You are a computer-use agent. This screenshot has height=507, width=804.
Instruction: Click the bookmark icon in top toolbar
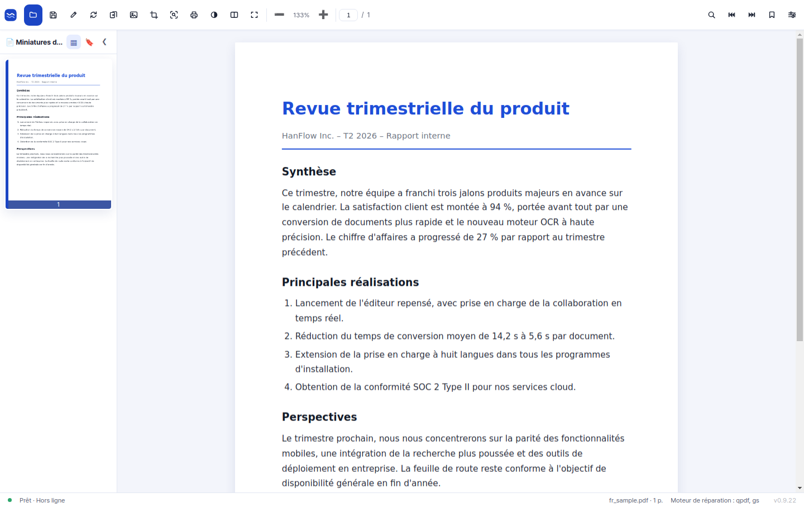(x=772, y=15)
